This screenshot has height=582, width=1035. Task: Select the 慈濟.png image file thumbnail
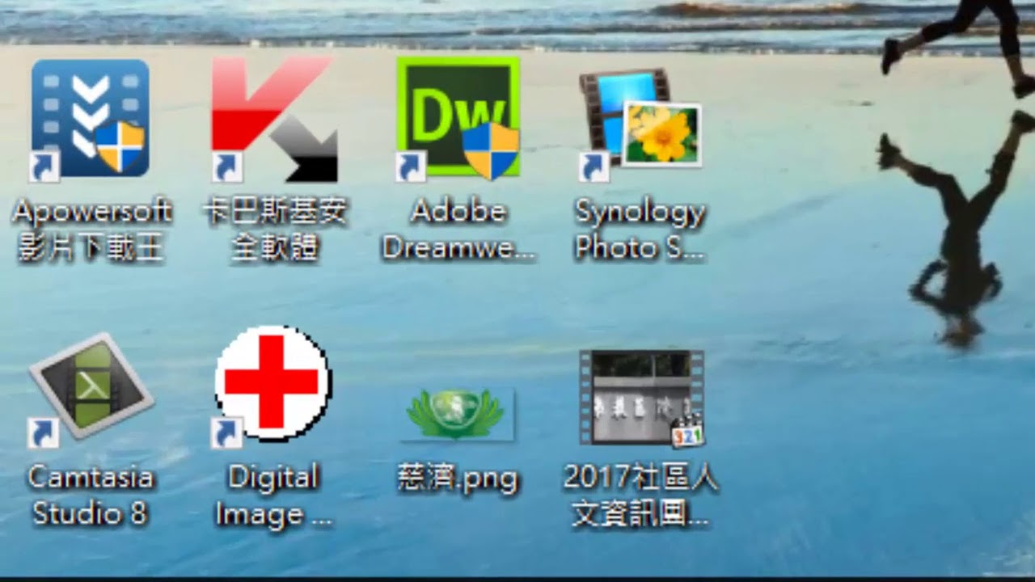coord(458,413)
